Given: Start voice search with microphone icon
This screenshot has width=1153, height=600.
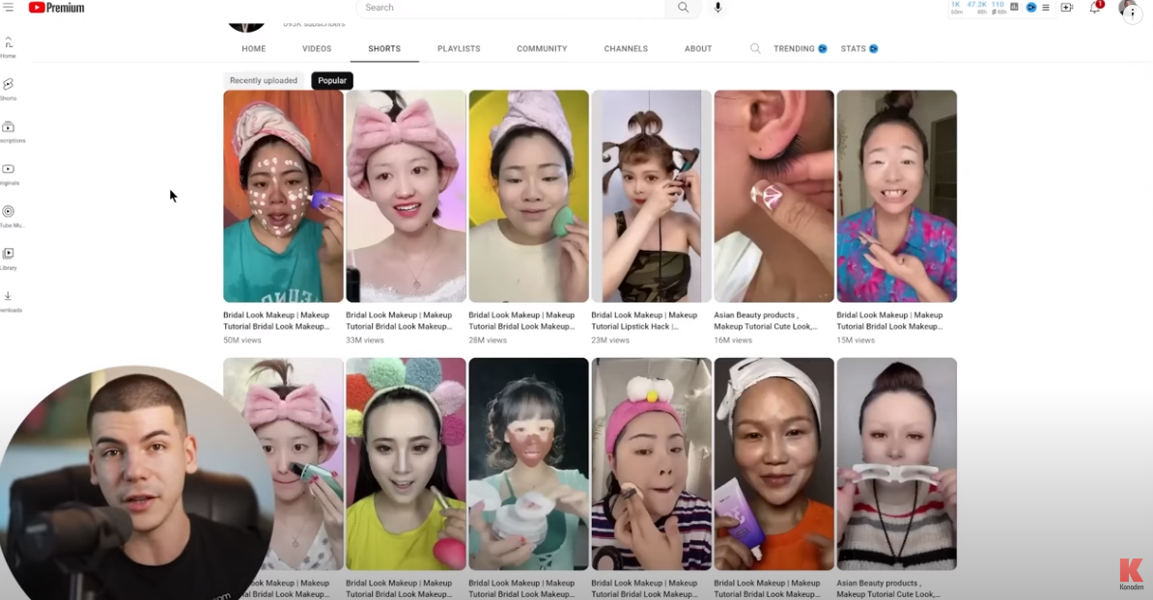Looking at the screenshot, I should tap(717, 8).
